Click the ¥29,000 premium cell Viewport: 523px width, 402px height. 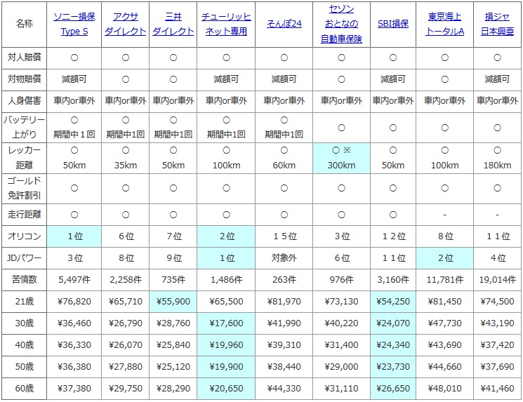tap(342, 367)
